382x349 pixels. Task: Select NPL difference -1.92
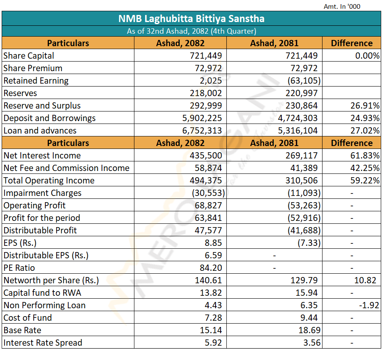(x=369, y=305)
